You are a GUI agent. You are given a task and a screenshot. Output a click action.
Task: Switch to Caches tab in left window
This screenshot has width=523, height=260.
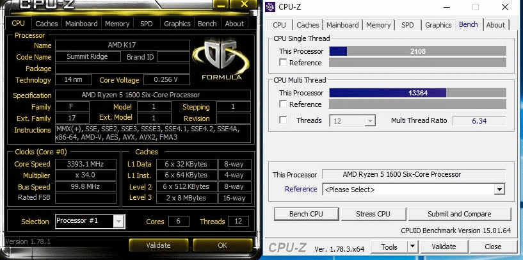click(46, 24)
